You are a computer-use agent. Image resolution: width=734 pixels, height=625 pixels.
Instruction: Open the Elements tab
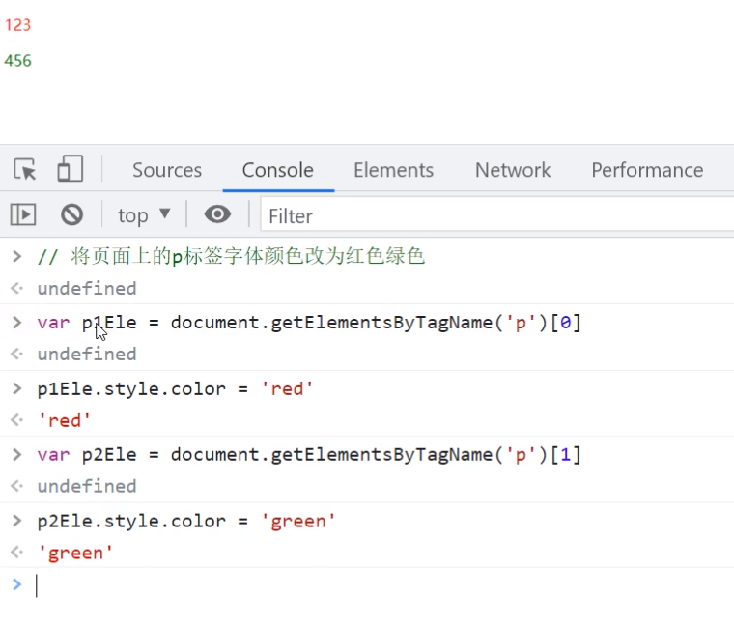393,170
